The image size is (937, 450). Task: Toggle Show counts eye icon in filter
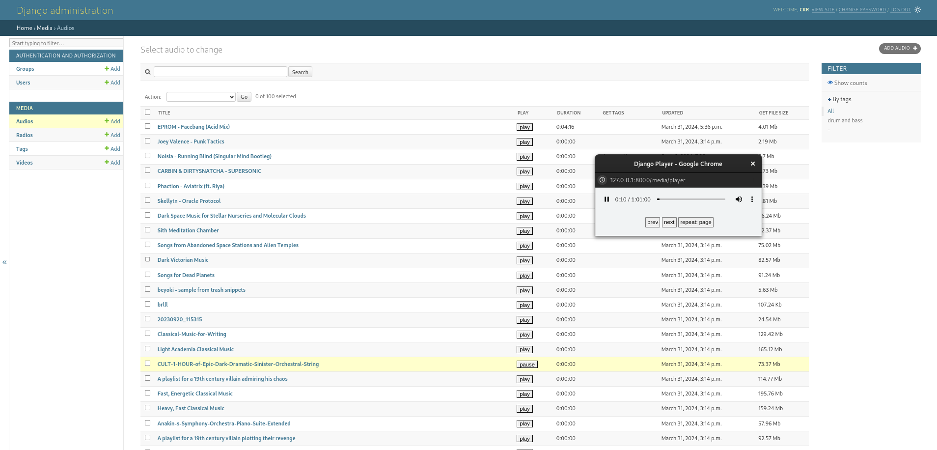click(x=830, y=83)
